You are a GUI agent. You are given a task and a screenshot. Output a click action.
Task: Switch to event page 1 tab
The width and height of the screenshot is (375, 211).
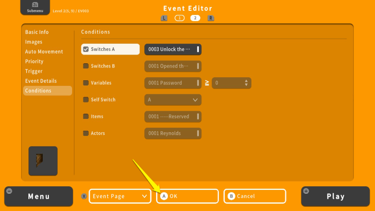coord(179,18)
